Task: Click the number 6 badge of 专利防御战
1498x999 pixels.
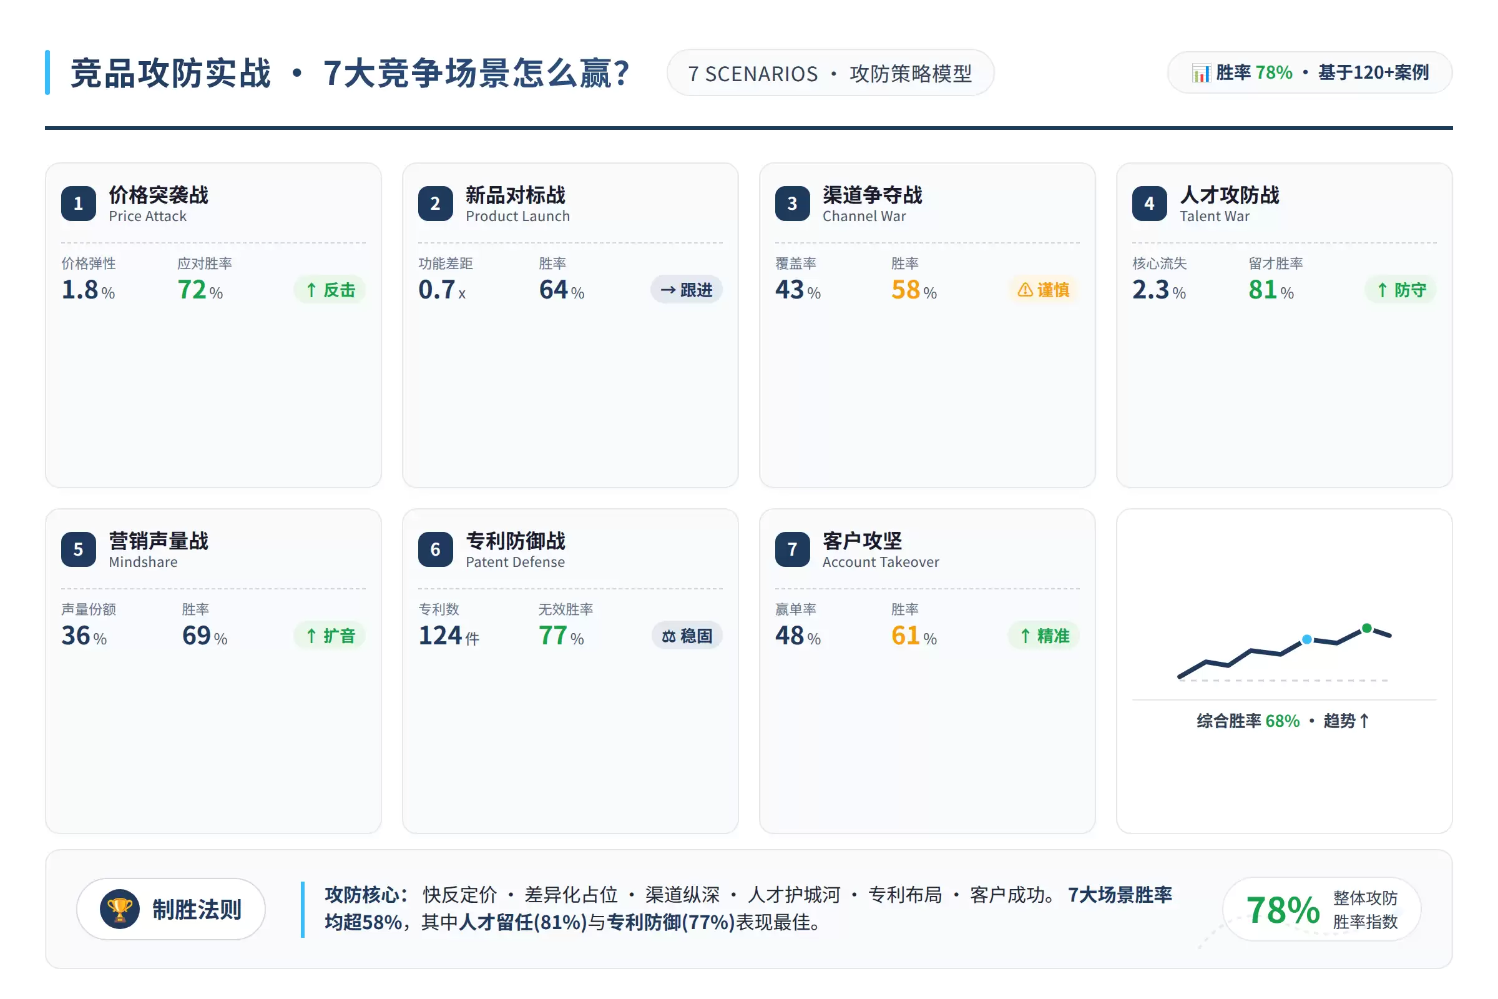Action: (x=436, y=549)
